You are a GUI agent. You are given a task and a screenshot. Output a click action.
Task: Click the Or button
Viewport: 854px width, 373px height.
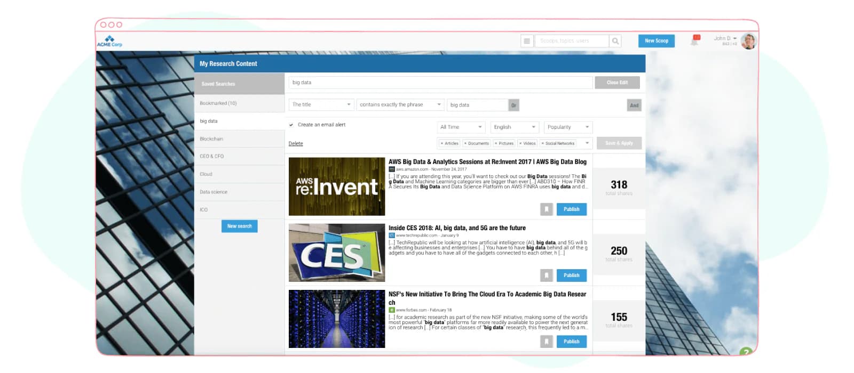click(x=513, y=105)
